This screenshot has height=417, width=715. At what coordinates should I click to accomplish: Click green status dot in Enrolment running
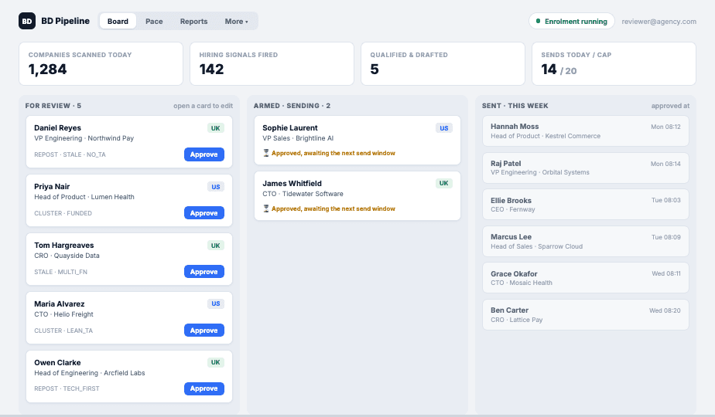538,21
